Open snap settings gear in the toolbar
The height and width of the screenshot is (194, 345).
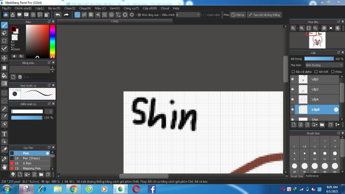[x=132, y=15]
